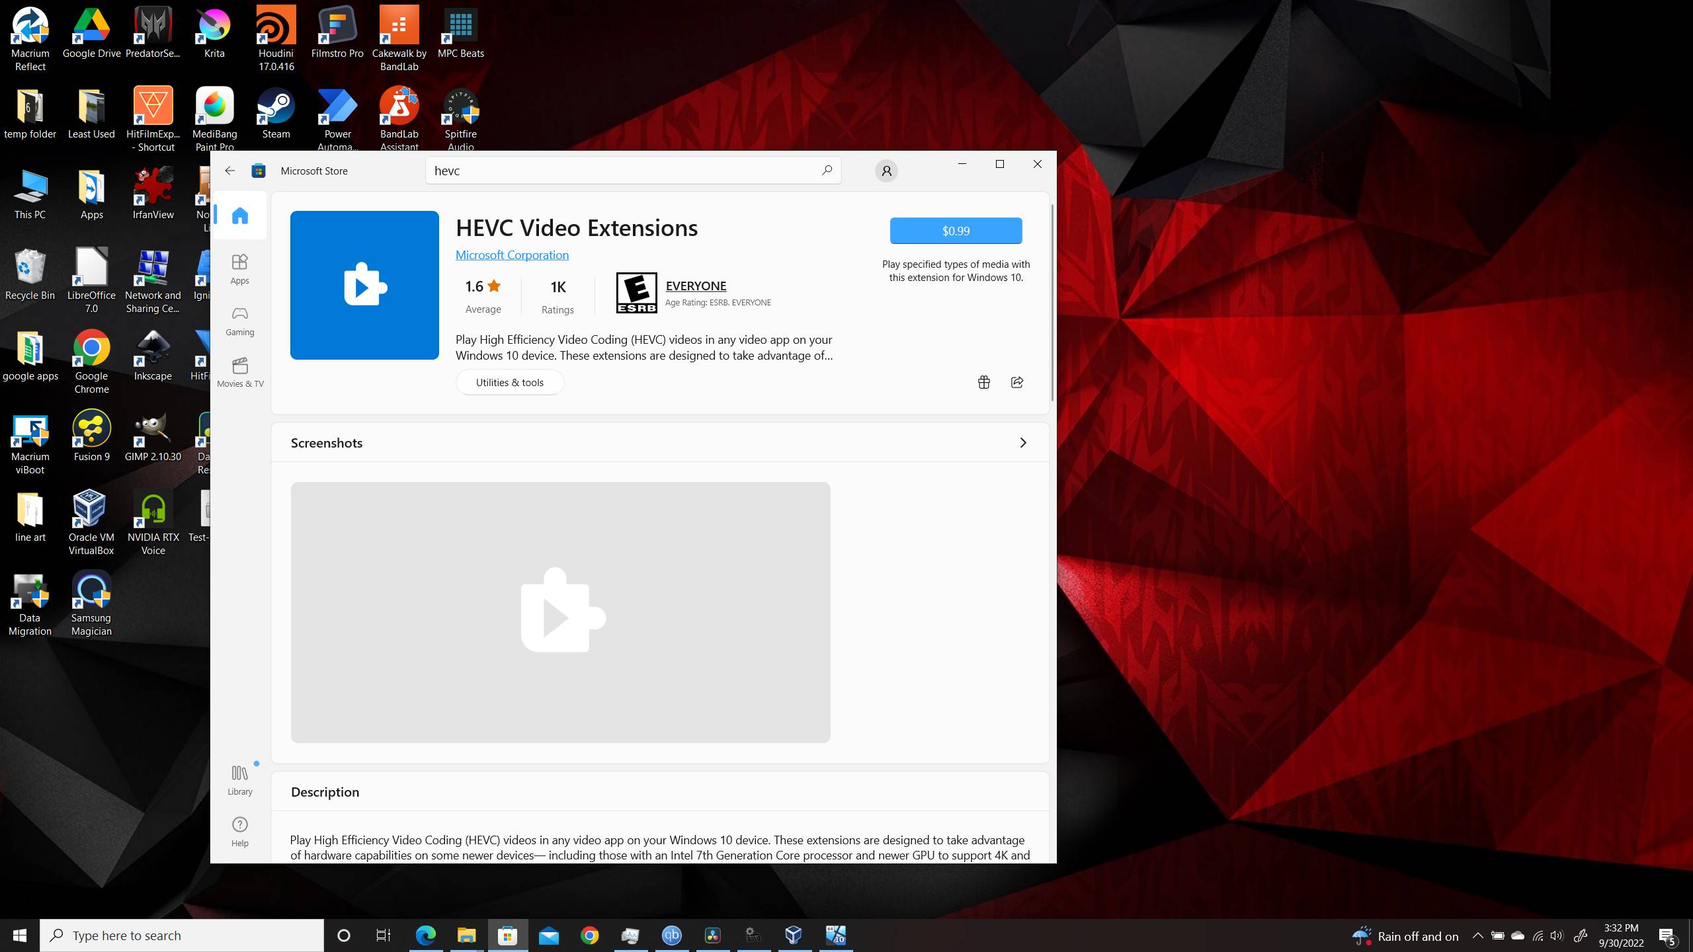1693x952 pixels.
Task: Go back in Microsoft Store
Action: 229,171
